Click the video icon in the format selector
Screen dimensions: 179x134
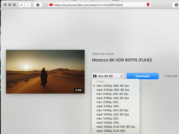coord(95,76)
